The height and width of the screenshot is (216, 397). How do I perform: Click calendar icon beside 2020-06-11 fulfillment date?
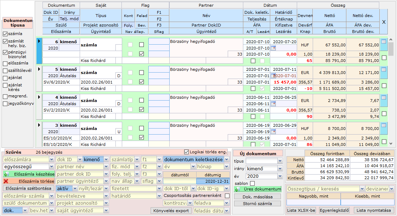[x=273, y=104]
